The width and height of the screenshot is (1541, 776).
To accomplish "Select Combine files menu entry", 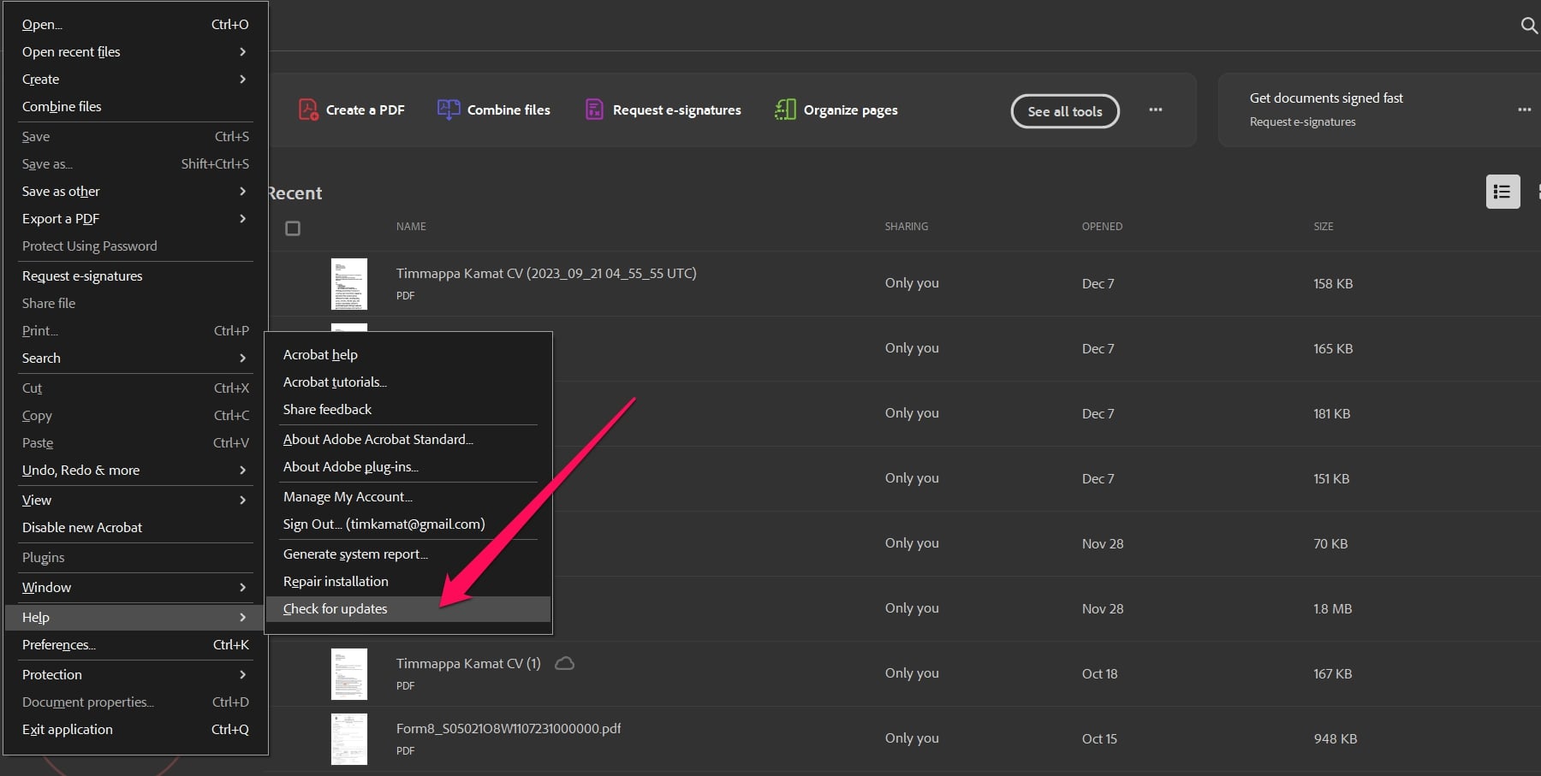I will pyautogui.click(x=135, y=106).
